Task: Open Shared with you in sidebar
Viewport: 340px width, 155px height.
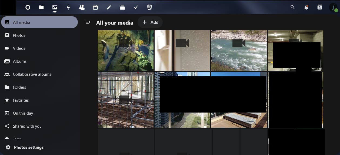Action: point(39,126)
